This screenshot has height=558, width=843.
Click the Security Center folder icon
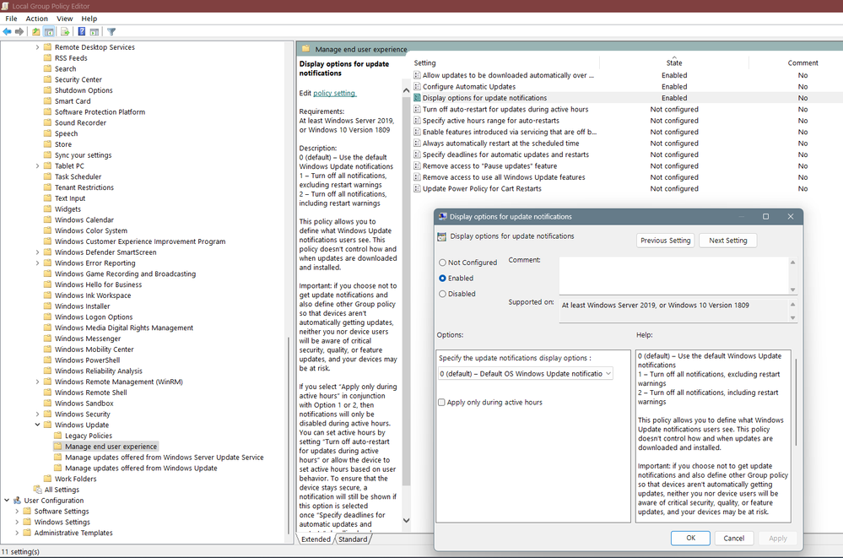click(47, 79)
